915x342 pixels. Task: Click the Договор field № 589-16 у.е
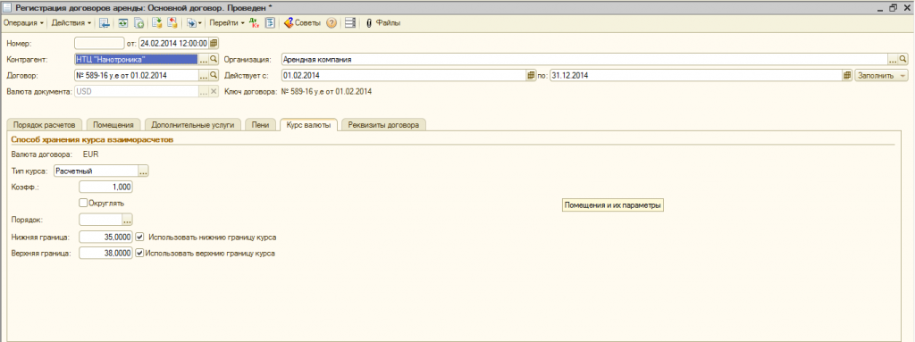[137, 75]
